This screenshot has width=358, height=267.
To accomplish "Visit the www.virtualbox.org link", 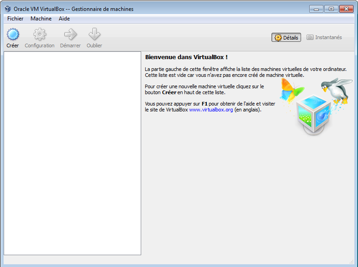I will coord(211,110).
